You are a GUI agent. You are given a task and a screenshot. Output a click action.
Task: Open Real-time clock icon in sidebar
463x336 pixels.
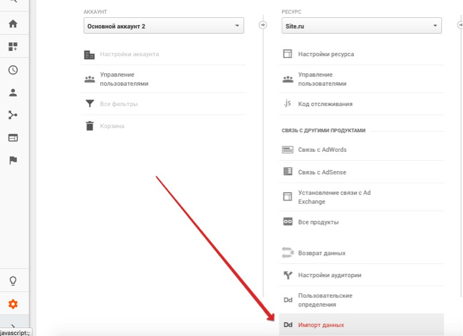[x=13, y=70]
